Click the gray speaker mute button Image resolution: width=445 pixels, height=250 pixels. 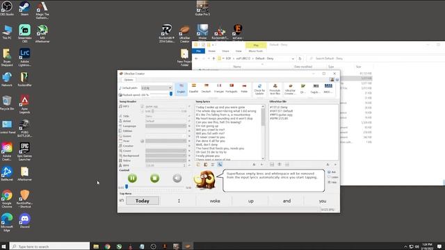[177, 178]
